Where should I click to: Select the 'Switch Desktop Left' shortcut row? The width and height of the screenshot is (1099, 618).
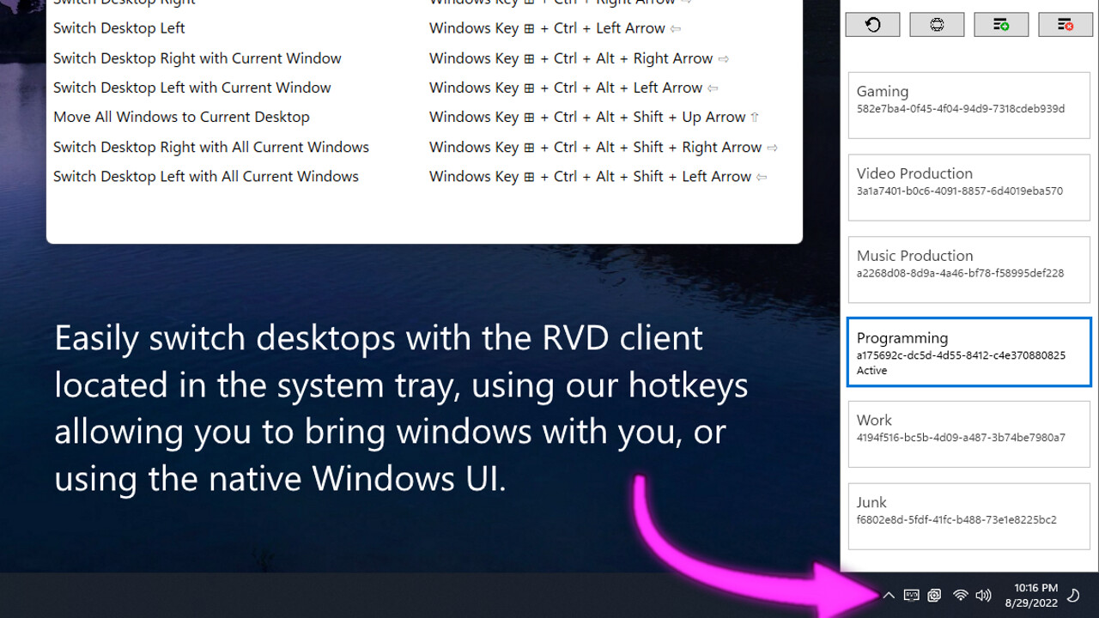coord(118,27)
